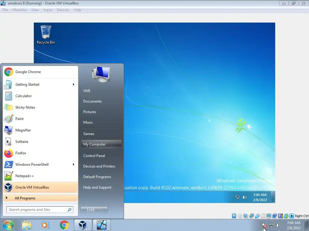Open Sticky Notes
The width and height of the screenshot is (309, 231).
40,107
